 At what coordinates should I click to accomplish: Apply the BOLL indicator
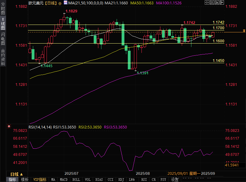click(76, 180)
